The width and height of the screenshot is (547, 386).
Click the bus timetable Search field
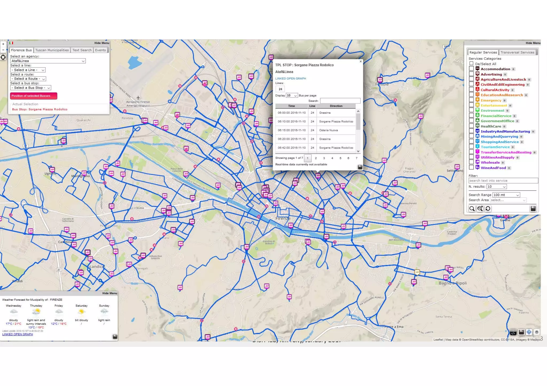tap(340, 101)
